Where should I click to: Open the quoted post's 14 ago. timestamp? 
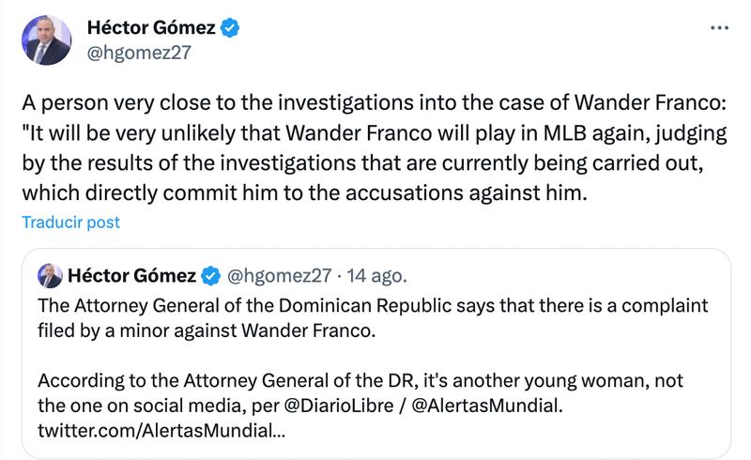point(376,276)
